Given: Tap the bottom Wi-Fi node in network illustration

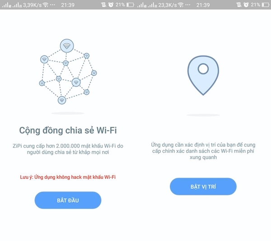Looking at the screenshot, I should point(62,100).
